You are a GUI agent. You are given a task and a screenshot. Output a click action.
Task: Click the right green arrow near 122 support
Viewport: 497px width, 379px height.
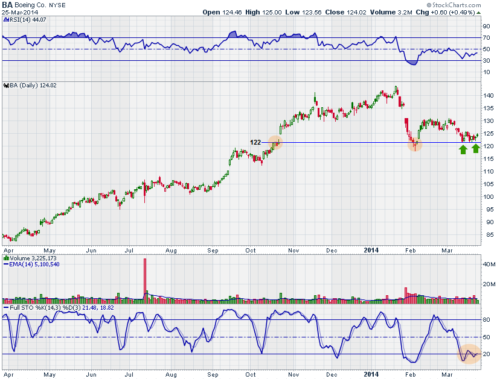tap(476, 148)
